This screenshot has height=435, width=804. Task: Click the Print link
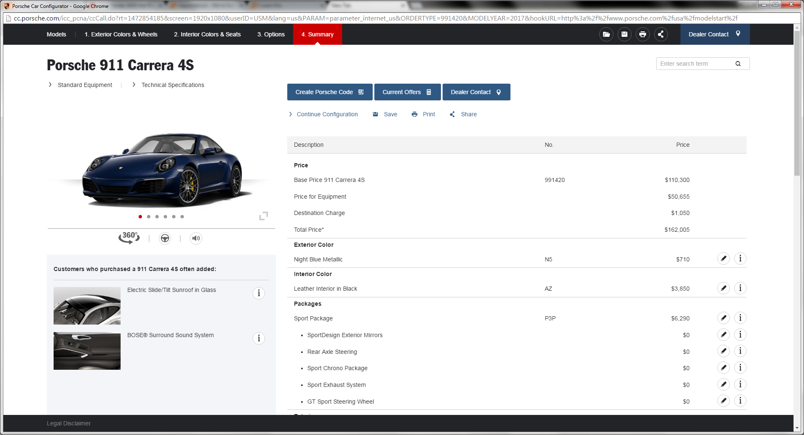tap(423, 114)
